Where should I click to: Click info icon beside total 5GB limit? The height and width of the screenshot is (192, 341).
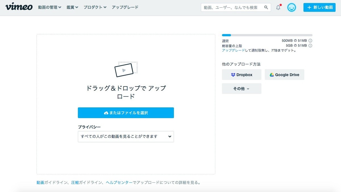[x=310, y=46]
